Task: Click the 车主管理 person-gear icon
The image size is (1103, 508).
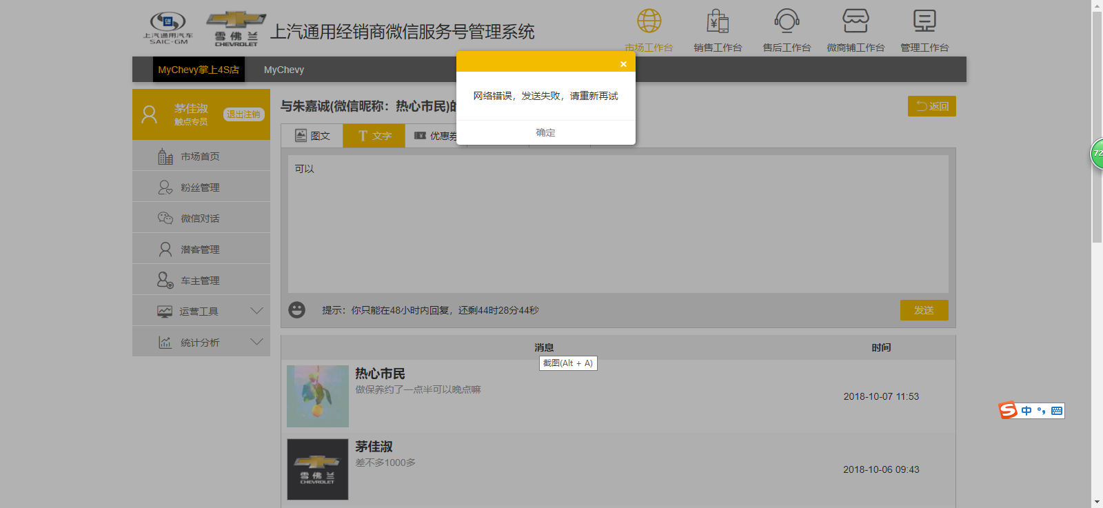Action: (165, 280)
